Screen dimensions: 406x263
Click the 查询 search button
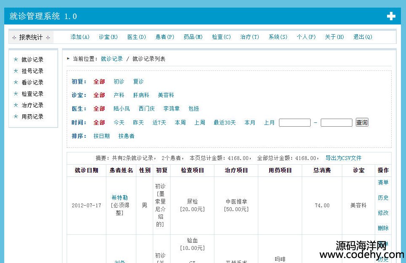point(362,122)
